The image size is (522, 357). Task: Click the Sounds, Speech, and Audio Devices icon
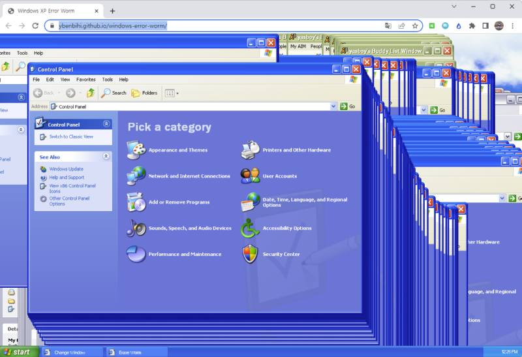pyautogui.click(x=136, y=228)
